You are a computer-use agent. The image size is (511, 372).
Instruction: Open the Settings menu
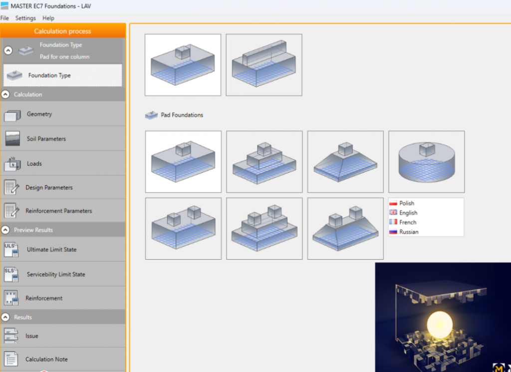25,18
